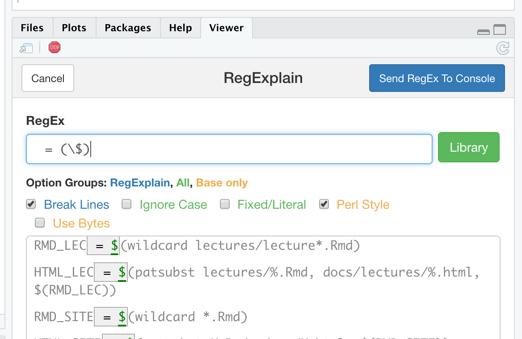Minimize the Viewer pane
Viewport: 522px width, 339px height.
[484, 31]
